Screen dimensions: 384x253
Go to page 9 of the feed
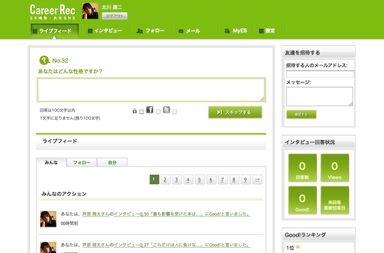(246, 179)
